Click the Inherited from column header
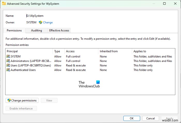This screenshot has width=181, height=123. pyautogui.click(x=109, y=51)
